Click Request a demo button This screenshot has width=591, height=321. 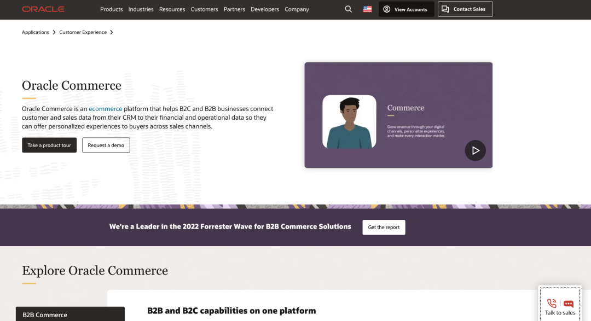coord(106,145)
